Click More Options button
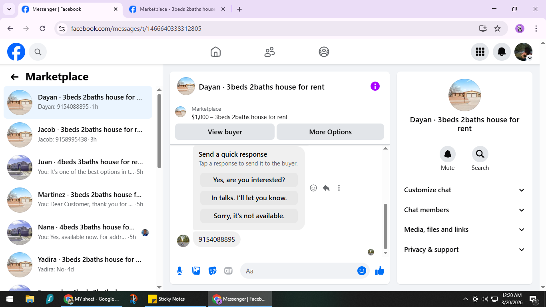Screen dimensions: 546x307 [330, 132]
